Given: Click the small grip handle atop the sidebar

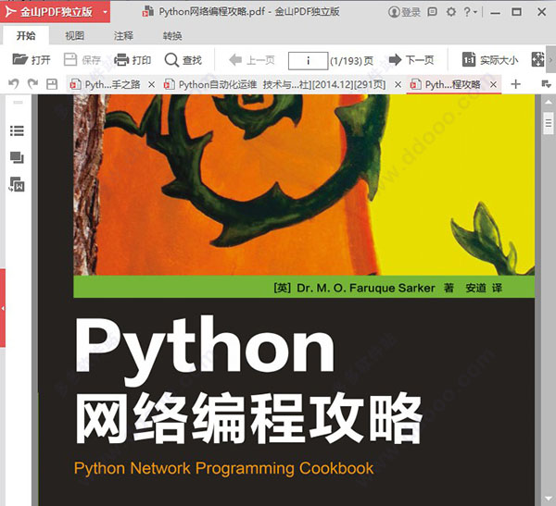Looking at the screenshot, I should [18, 103].
